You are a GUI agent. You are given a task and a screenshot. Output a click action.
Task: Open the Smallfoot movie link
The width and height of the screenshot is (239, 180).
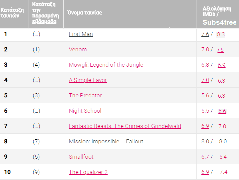[x=81, y=157]
